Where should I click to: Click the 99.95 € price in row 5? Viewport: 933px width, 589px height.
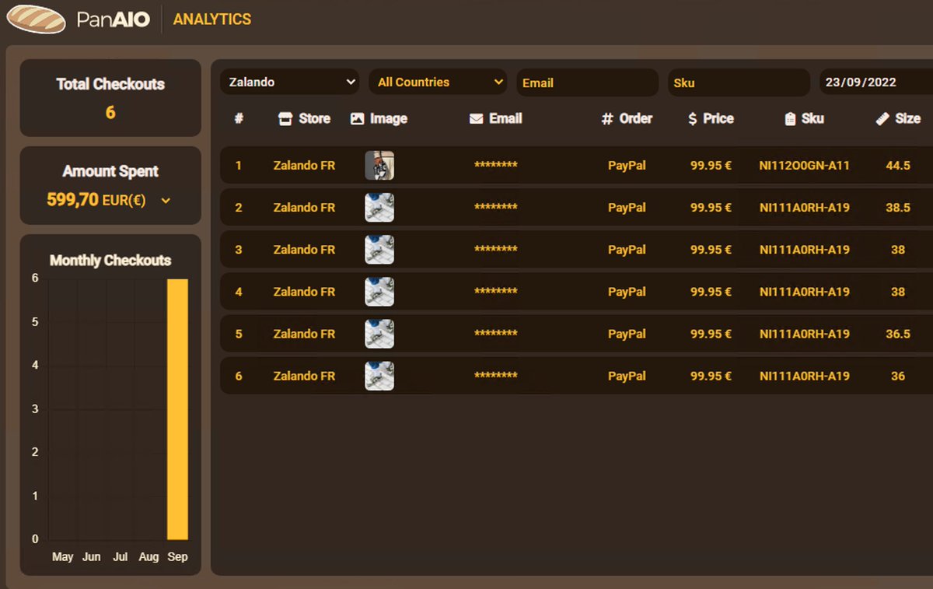pos(711,334)
